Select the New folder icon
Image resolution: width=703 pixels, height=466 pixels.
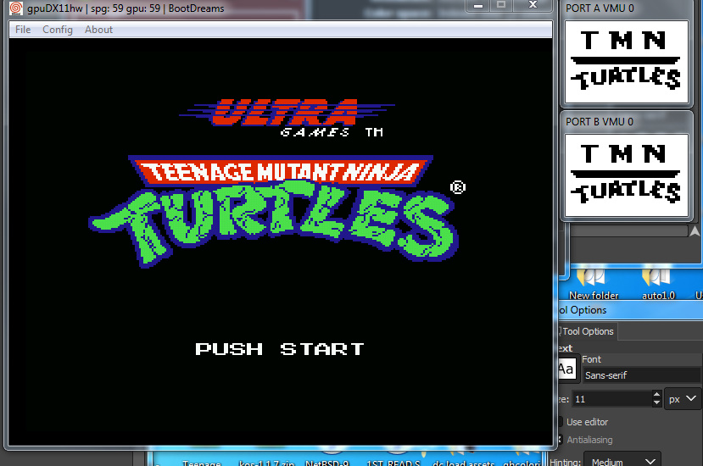point(593,283)
